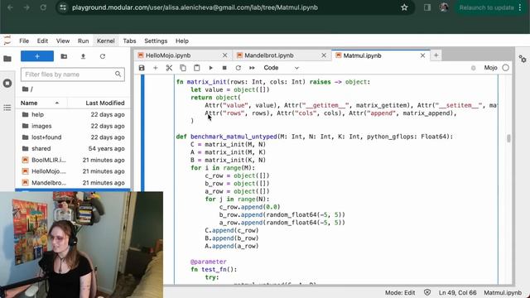Refresh the file list
The height and width of the screenshot is (298, 530).
coord(103,56)
